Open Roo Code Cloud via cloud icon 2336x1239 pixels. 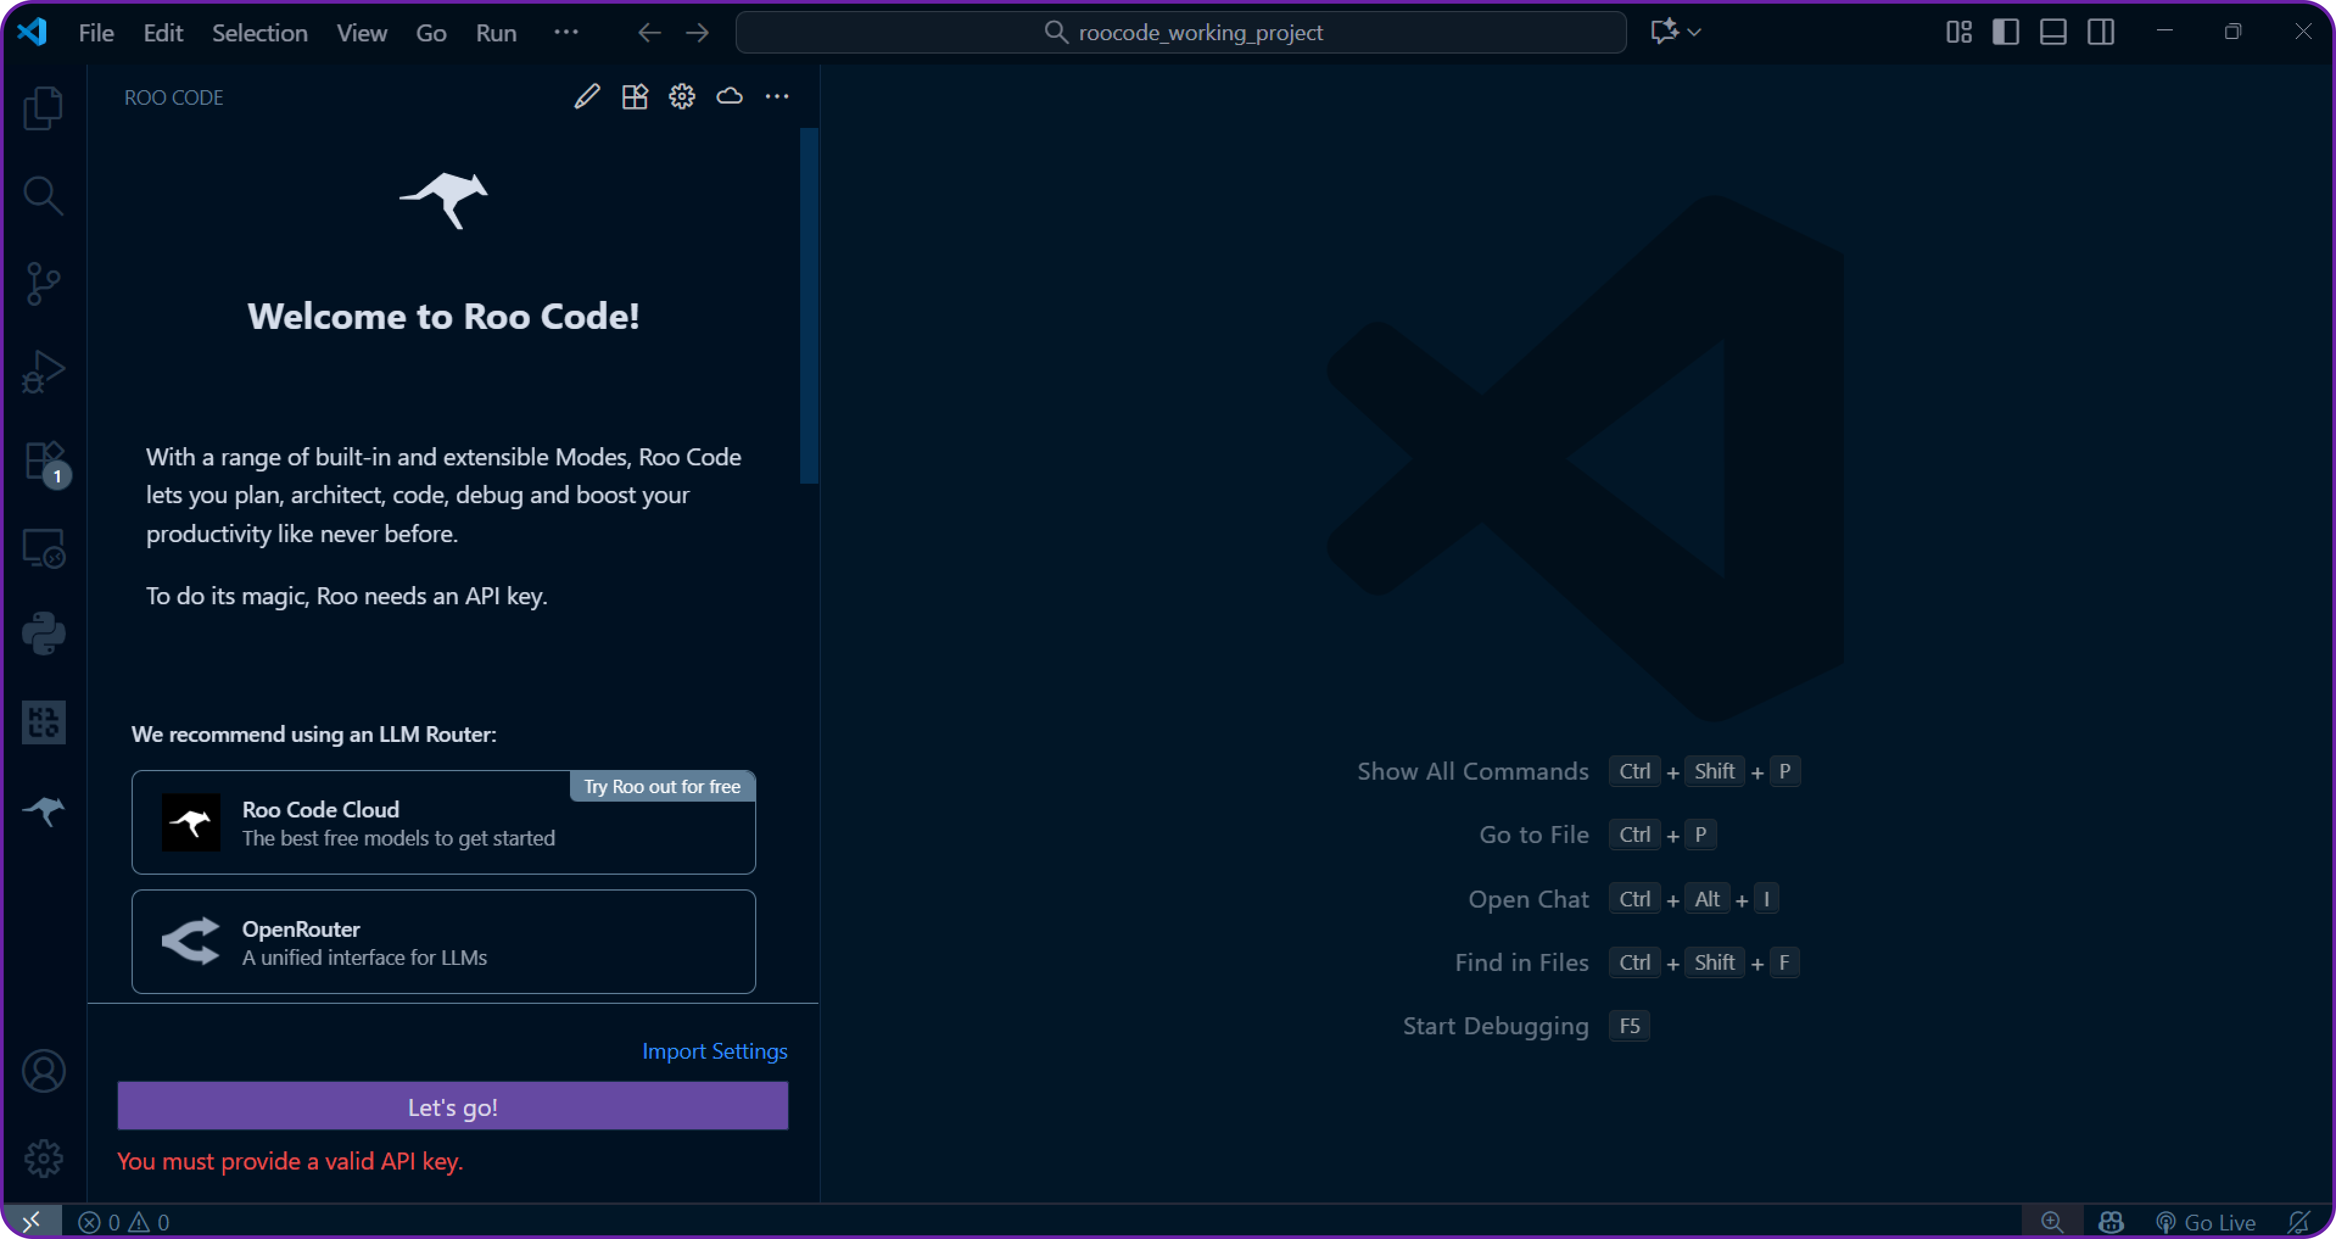729,96
